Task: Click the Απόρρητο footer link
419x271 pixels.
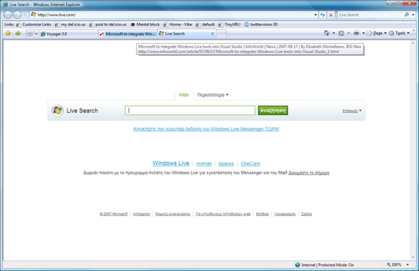Action: (x=141, y=214)
